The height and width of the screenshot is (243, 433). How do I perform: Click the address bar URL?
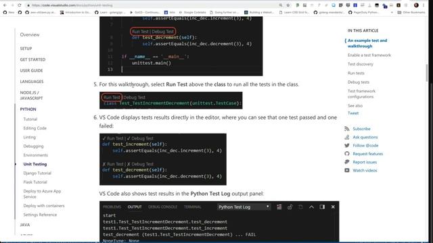pos(72,5)
